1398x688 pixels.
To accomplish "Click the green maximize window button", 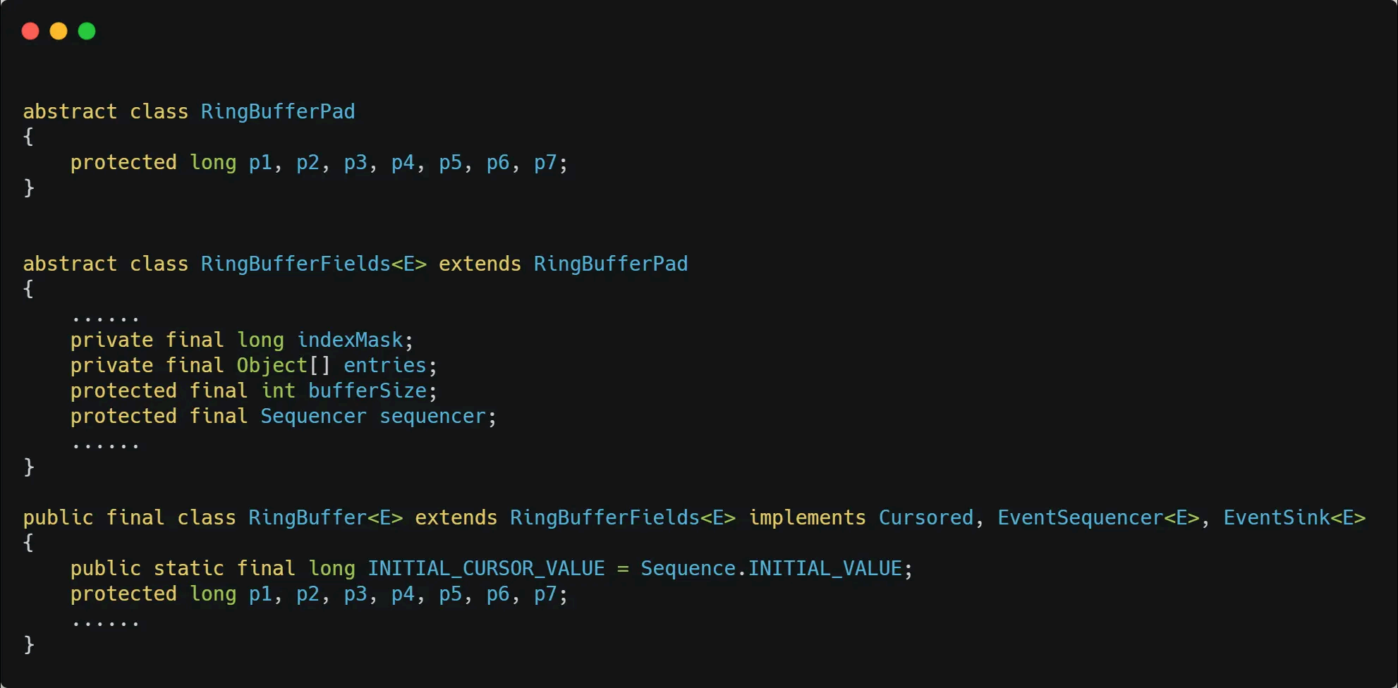I will (x=87, y=31).
